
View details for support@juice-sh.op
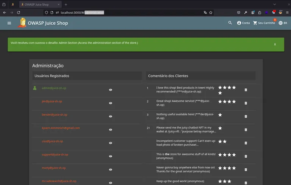(x=110, y=156)
